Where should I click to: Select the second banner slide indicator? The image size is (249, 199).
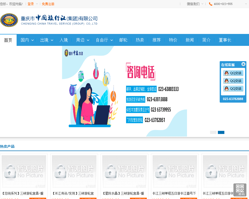point(221,132)
